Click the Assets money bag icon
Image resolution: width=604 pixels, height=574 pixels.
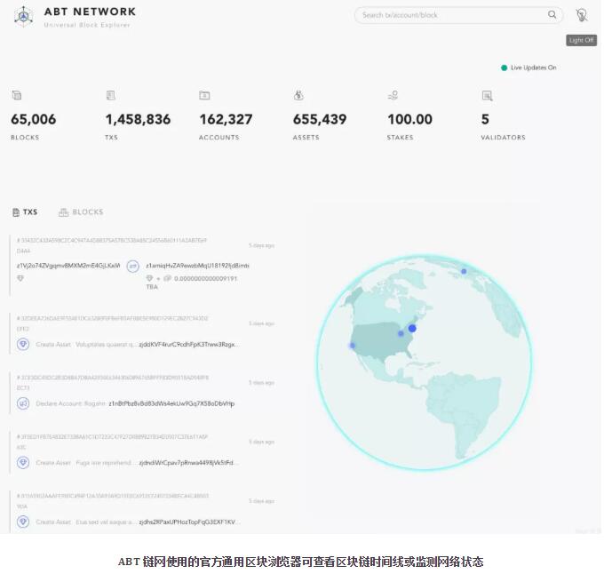click(298, 95)
